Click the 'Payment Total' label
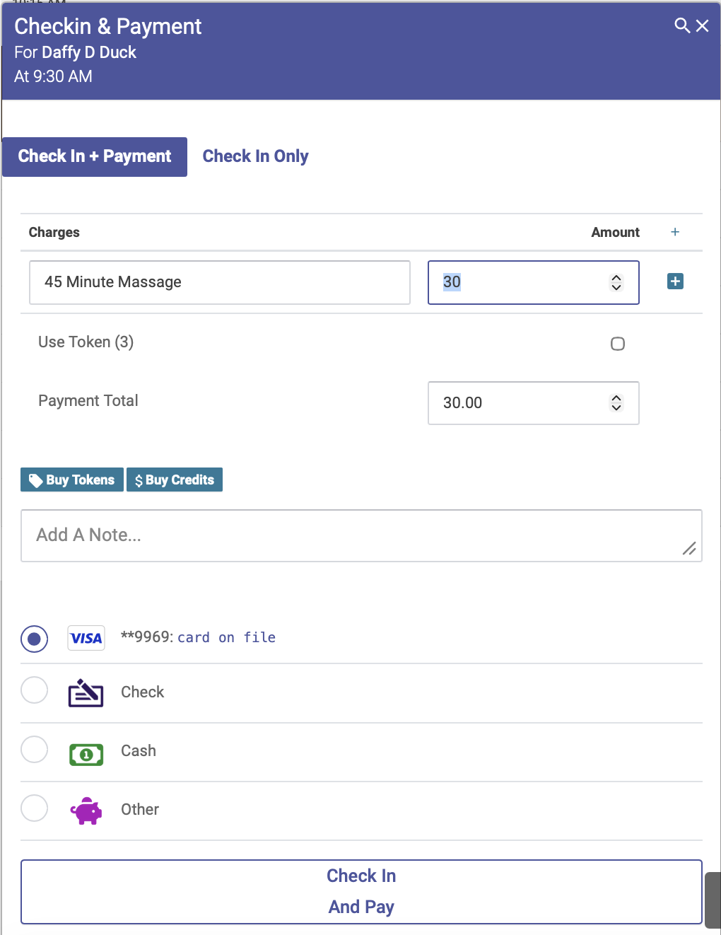This screenshot has width=721, height=935. (88, 401)
